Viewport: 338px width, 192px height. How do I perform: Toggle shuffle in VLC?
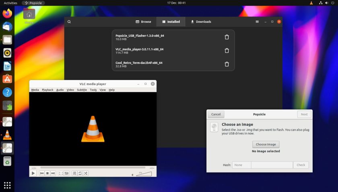pos(86,173)
